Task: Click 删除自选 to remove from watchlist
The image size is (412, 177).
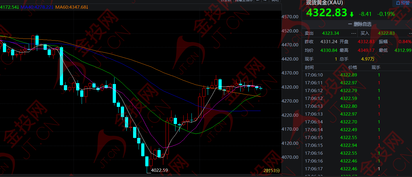Action: coord(360,24)
